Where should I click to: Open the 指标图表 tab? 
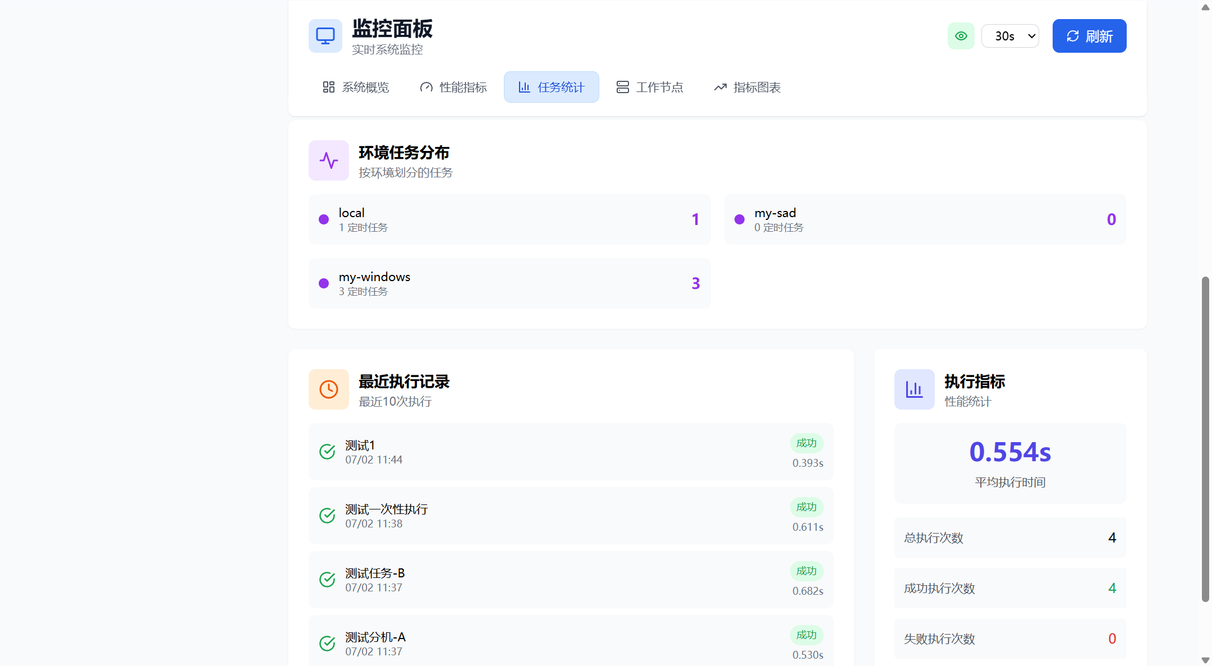747,87
